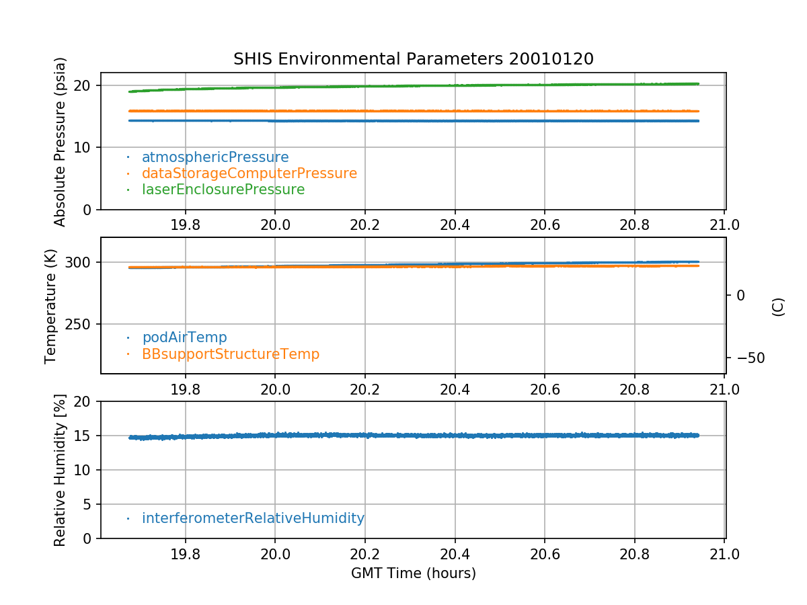
Task: Click the dataStorageComputerPressure legend entry
Action: (x=249, y=173)
